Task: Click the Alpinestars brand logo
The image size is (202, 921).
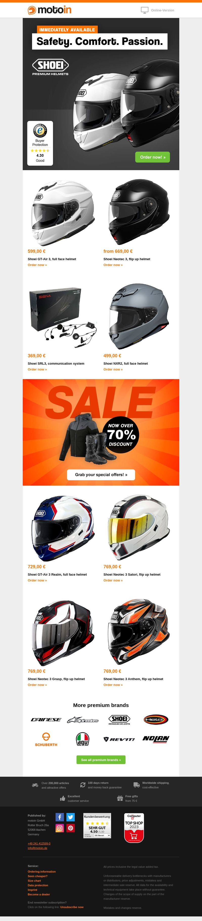Action: pos(83,720)
